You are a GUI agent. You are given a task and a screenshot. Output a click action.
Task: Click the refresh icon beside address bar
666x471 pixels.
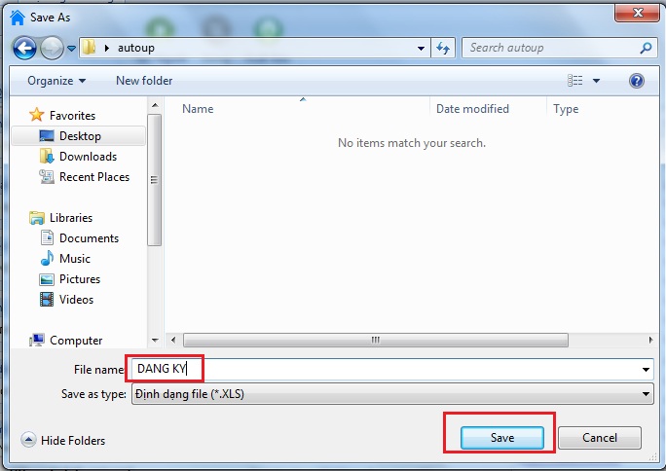(444, 48)
